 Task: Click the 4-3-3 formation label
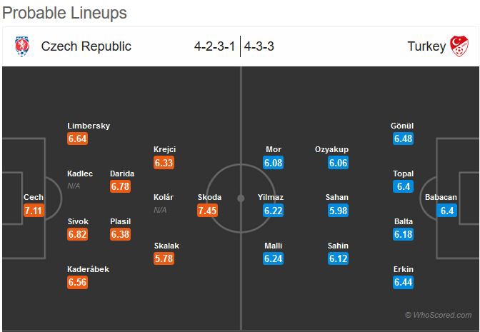[x=261, y=46]
